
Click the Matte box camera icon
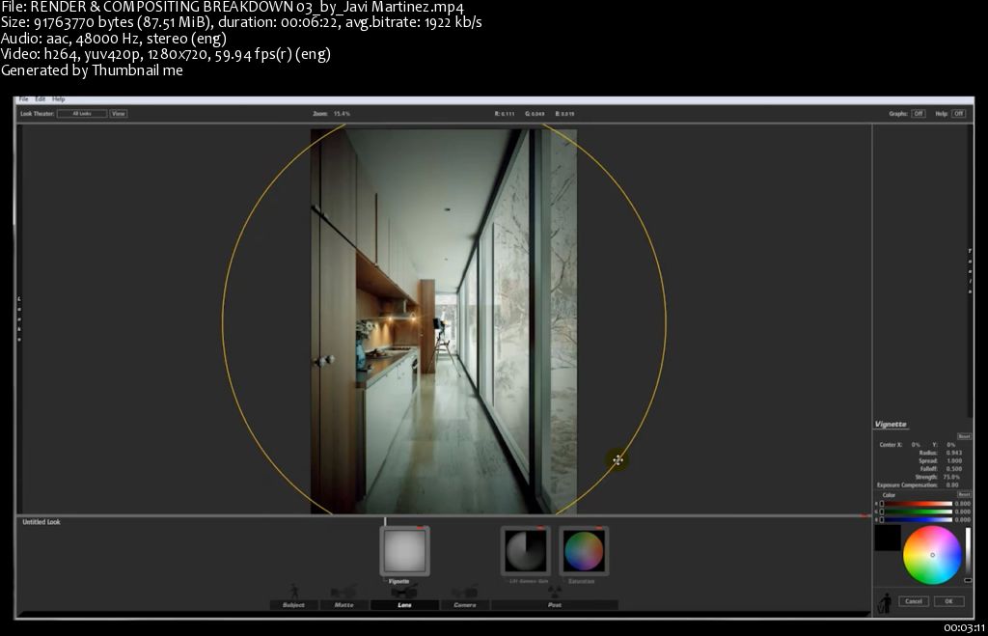point(343,592)
